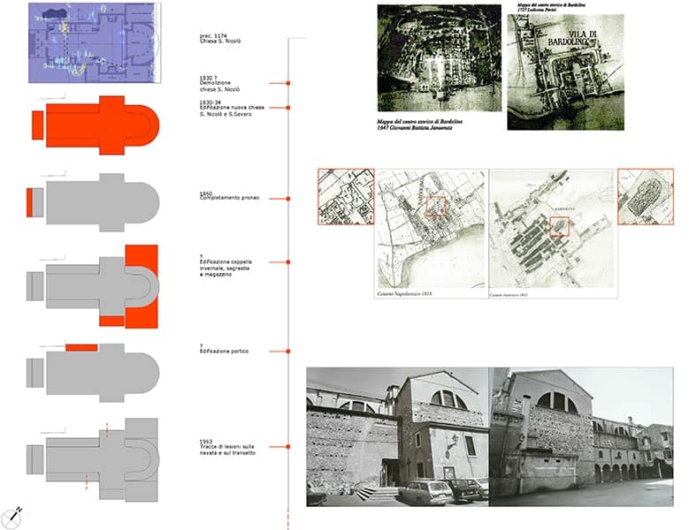Click red square on Catasto Austriaco map

coord(559,226)
